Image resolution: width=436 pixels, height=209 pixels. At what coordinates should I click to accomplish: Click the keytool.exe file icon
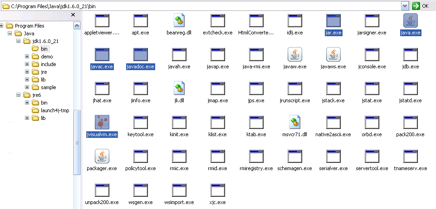click(x=141, y=123)
